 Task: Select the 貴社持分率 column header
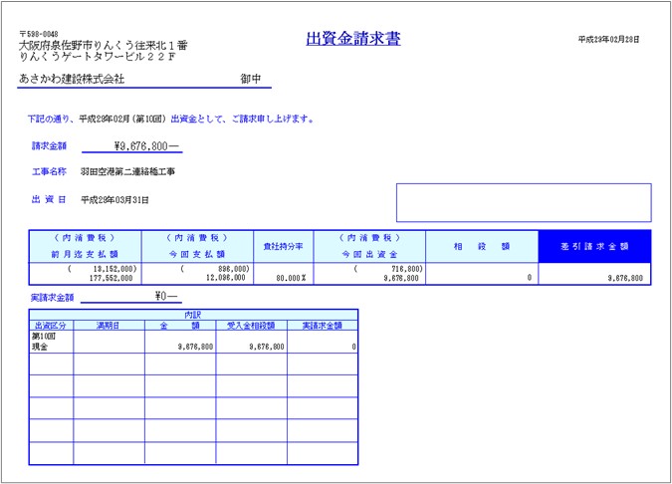click(283, 246)
